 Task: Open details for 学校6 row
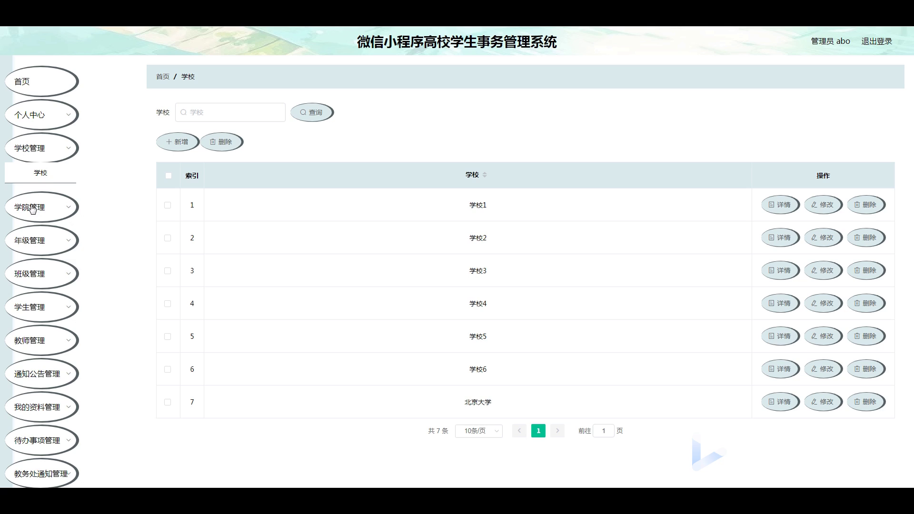point(780,369)
